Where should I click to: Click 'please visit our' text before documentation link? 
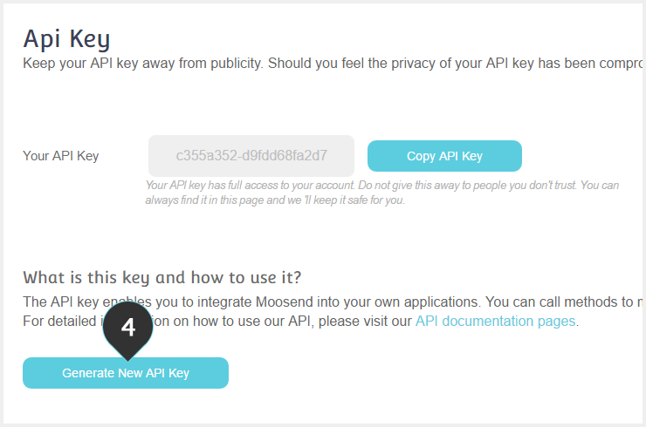pyautogui.click(x=365, y=321)
